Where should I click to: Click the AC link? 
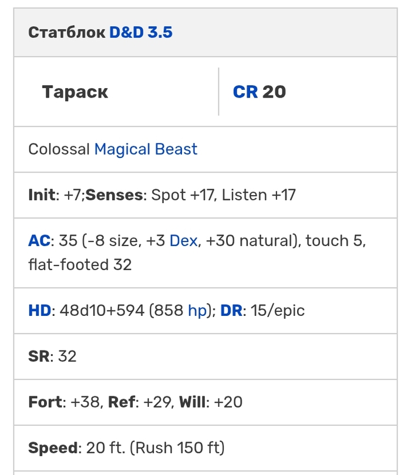pos(39,241)
